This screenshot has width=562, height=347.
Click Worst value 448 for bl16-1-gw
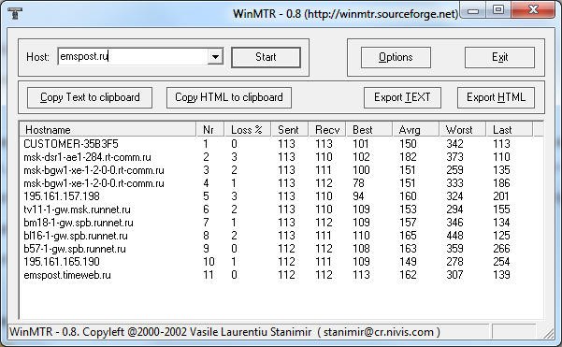coord(454,236)
